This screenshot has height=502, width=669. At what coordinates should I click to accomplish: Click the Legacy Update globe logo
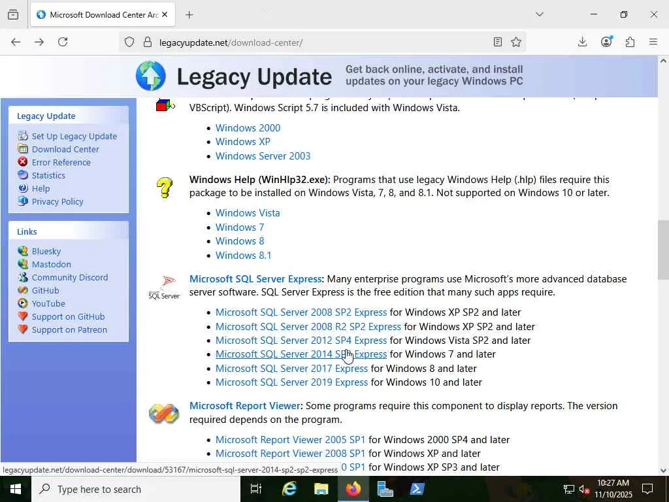pos(151,76)
